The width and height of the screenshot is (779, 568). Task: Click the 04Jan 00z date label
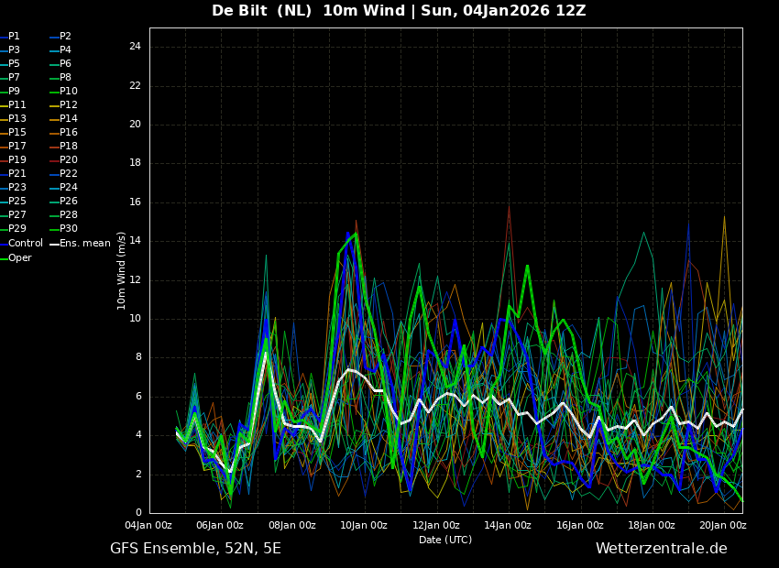[148, 526]
